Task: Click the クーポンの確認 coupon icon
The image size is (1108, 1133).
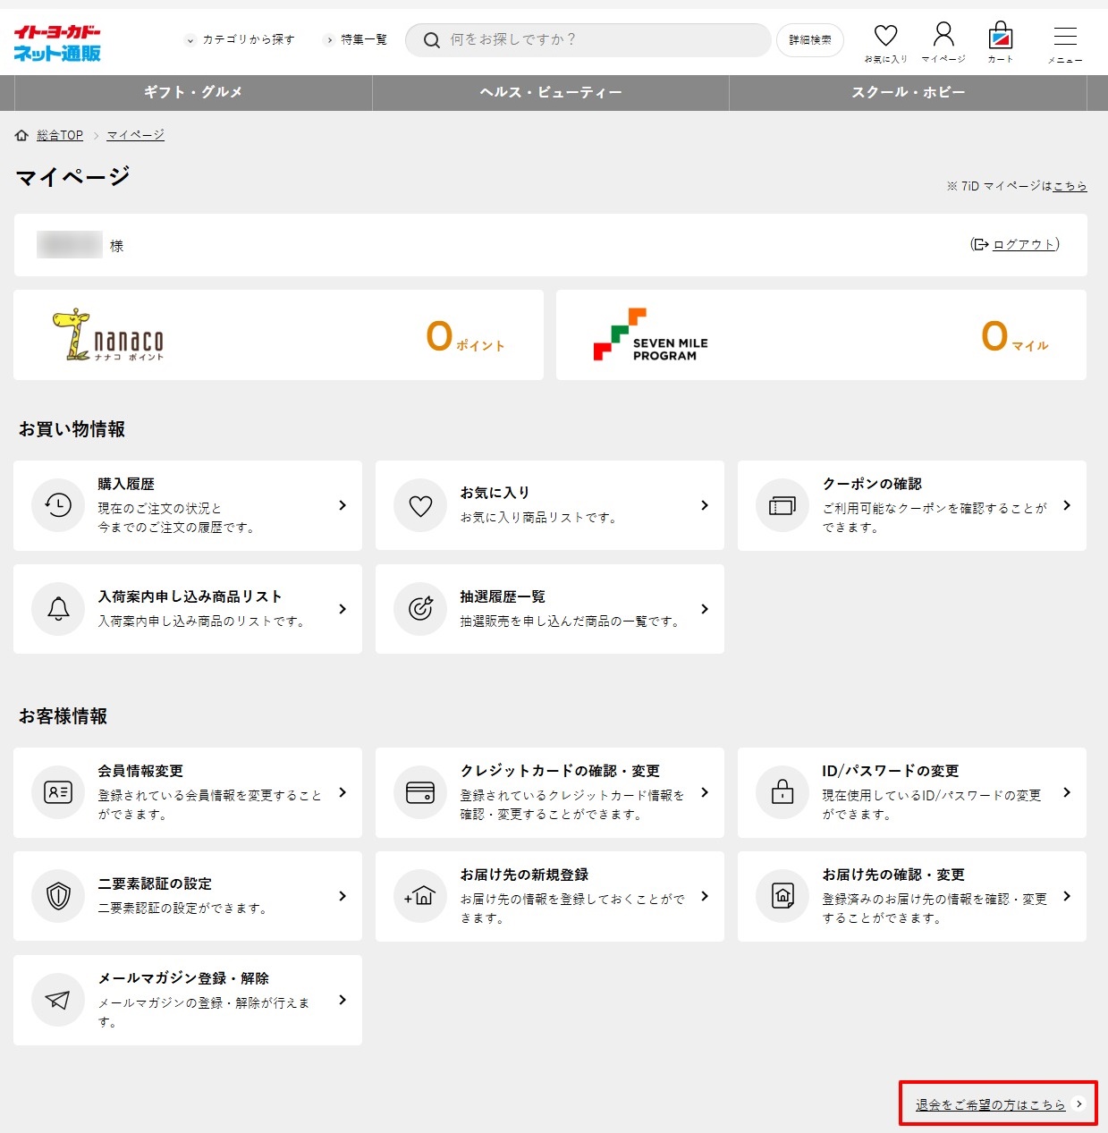Action: click(782, 506)
